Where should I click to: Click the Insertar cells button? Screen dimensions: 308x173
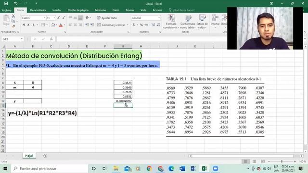[215, 22]
